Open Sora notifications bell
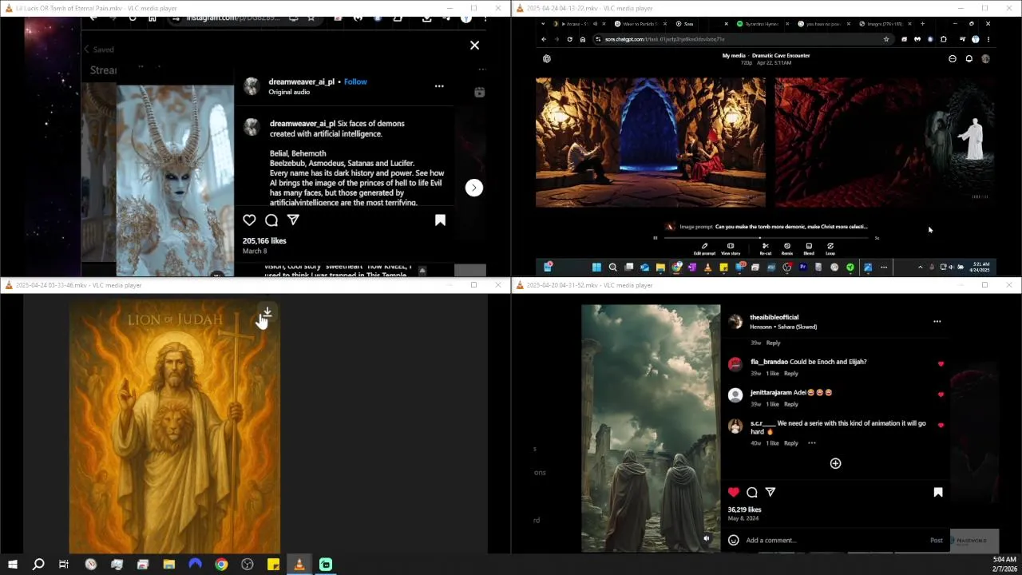 coord(969,58)
